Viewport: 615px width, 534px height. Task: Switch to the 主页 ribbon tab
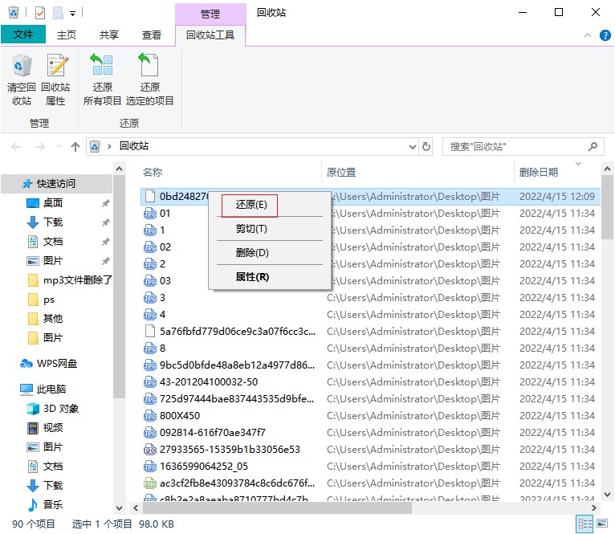[x=67, y=35]
